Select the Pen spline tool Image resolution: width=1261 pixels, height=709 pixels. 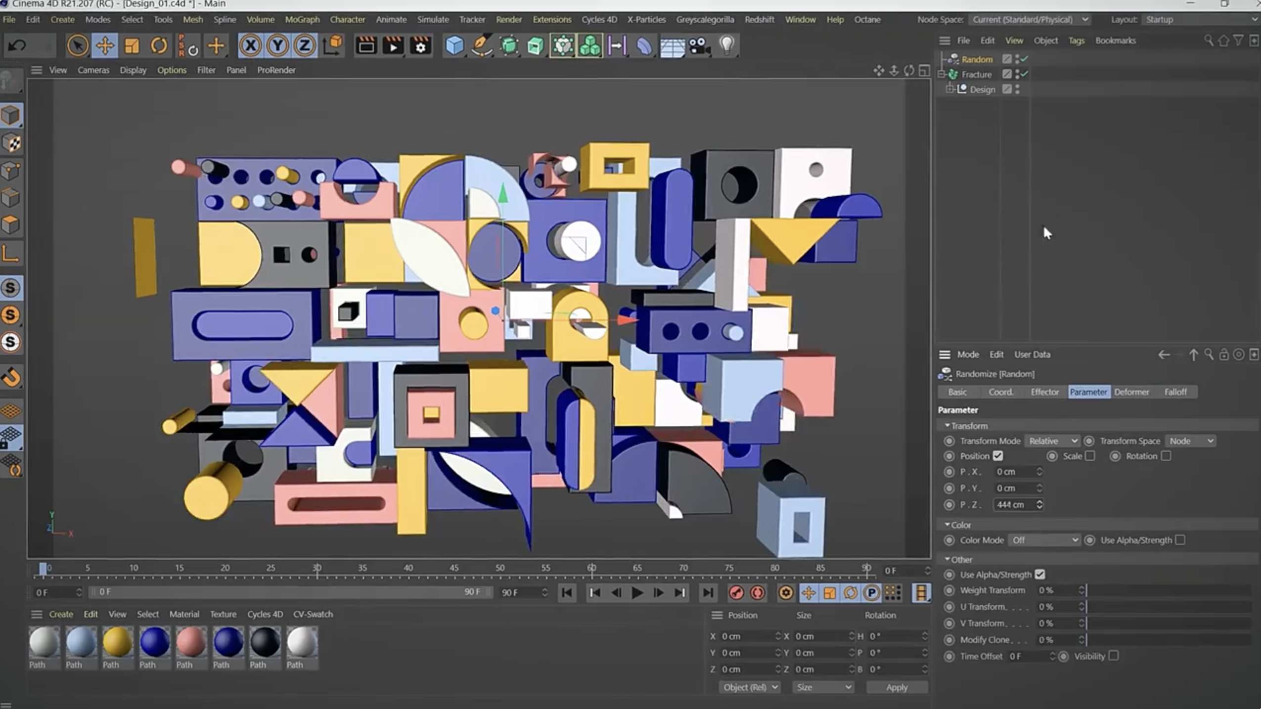[x=482, y=45]
